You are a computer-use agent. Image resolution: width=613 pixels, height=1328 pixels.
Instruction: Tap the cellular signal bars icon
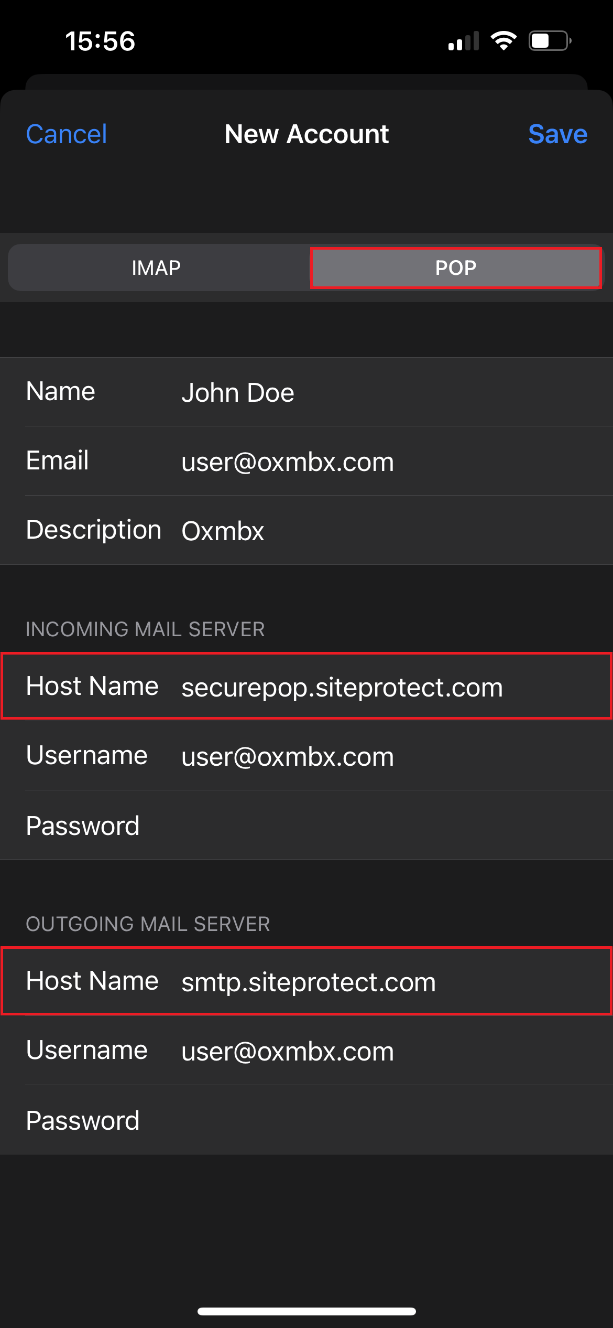[x=464, y=41]
